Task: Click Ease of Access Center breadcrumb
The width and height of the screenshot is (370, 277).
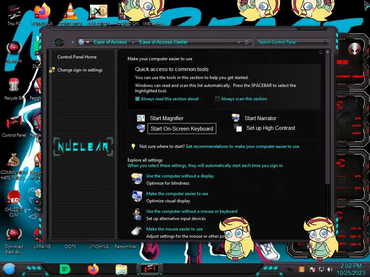Action: click(x=164, y=42)
